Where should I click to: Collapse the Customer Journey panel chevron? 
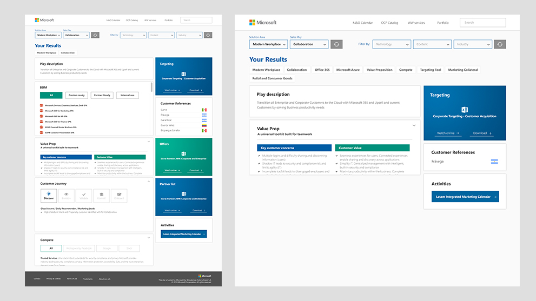[149, 182]
